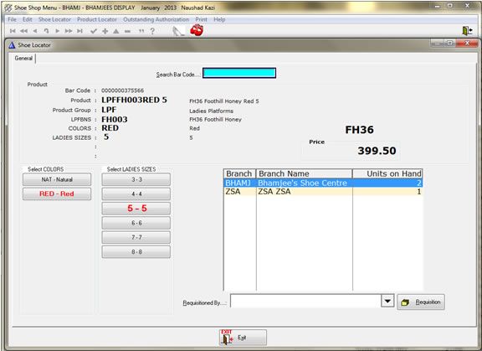Click the price value 399.50

[377, 151]
